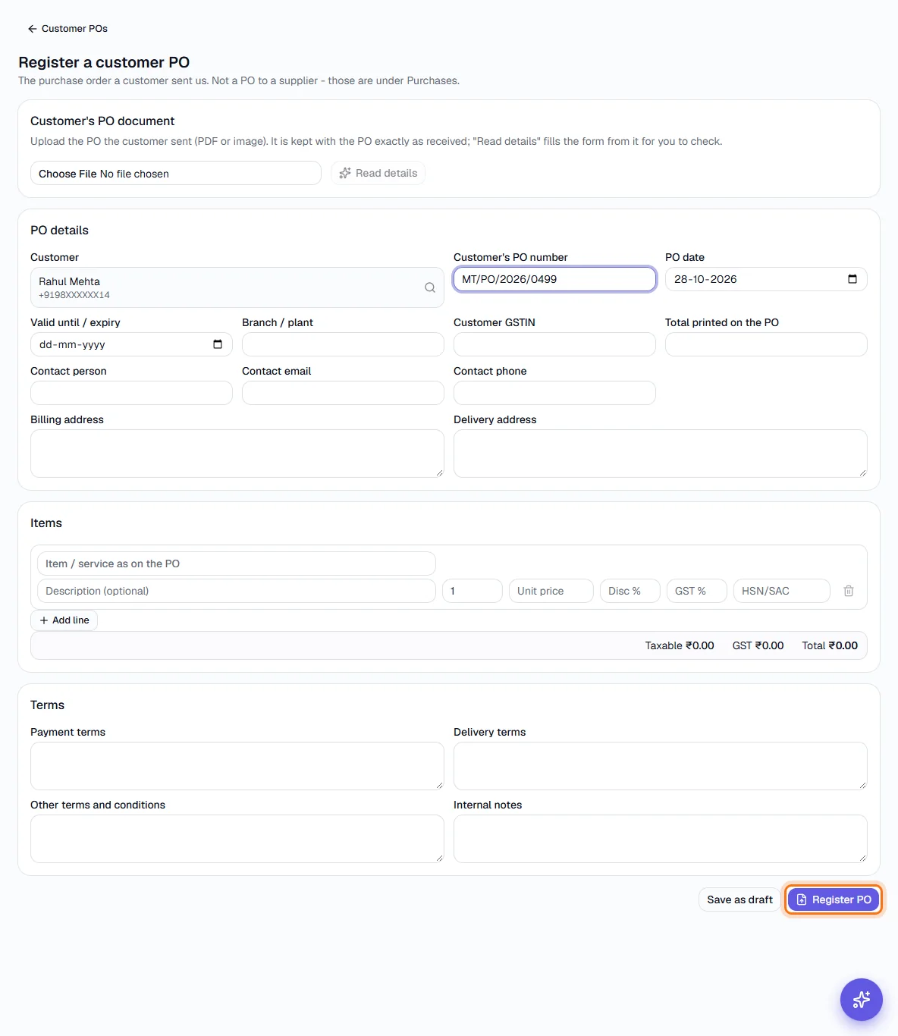Click the 'Register a customer PO' heading
Image resolution: width=898 pixels, height=1036 pixels.
(x=104, y=62)
